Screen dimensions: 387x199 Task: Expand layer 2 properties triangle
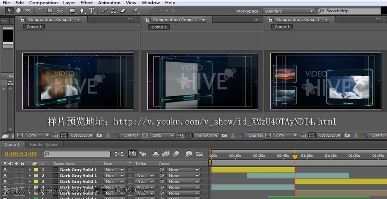(x=30, y=176)
